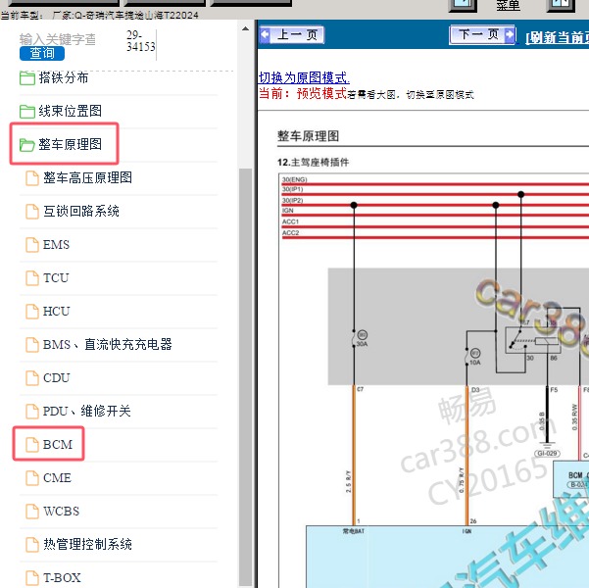Screen dimensions: 589x588
Task: Click the 29-34153 counter text
Action: click(x=140, y=40)
